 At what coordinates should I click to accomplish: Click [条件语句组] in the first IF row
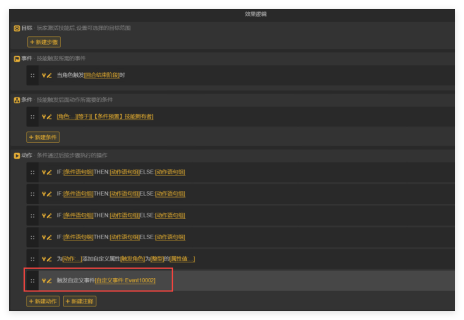pos(78,172)
